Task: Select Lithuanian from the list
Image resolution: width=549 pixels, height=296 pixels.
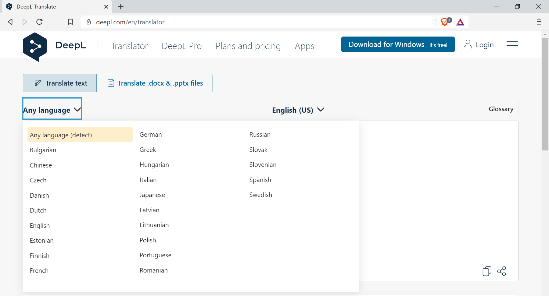Action: click(x=154, y=225)
